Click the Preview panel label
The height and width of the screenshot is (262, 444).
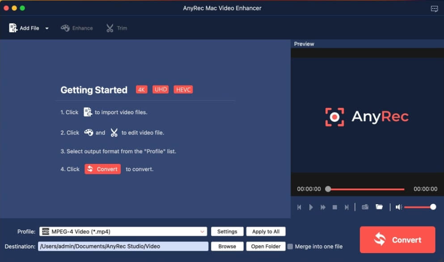pyautogui.click(x=304, y=44)
